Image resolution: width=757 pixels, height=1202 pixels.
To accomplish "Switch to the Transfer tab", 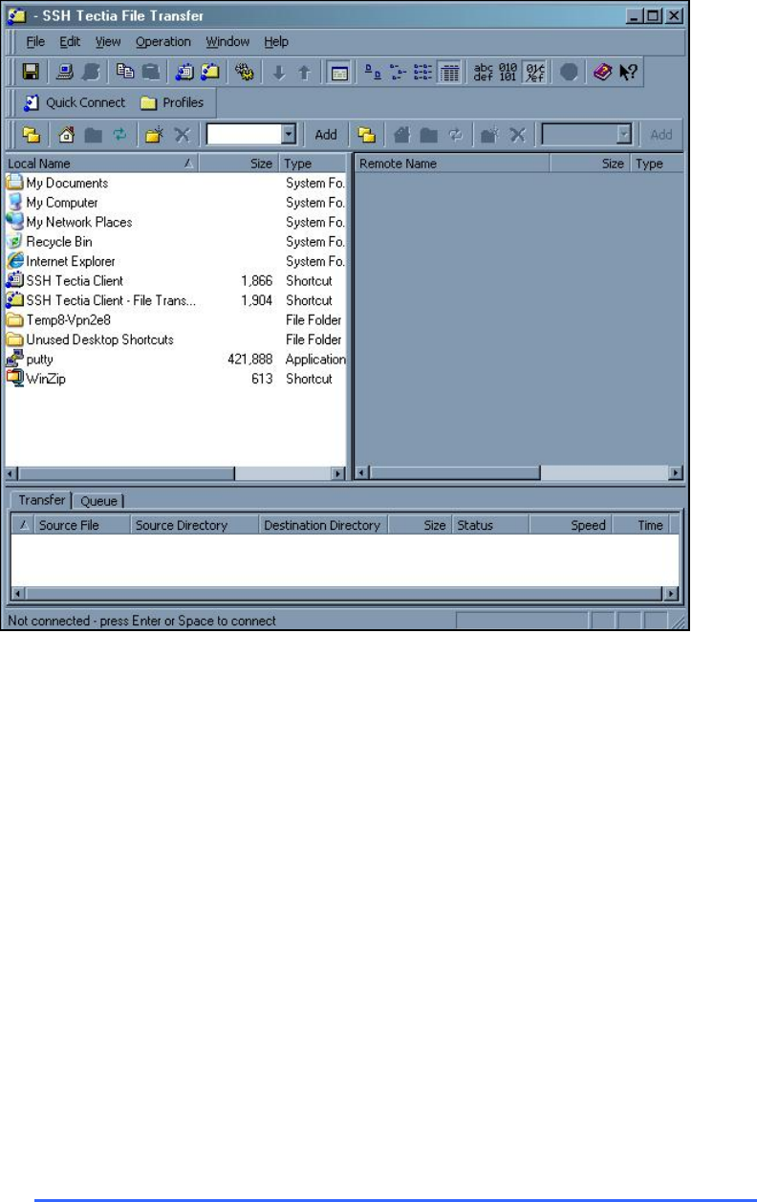I will pyautogui.click(x=41, y=499).
